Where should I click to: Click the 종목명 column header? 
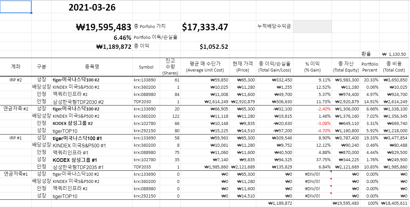tap(92, 67)
